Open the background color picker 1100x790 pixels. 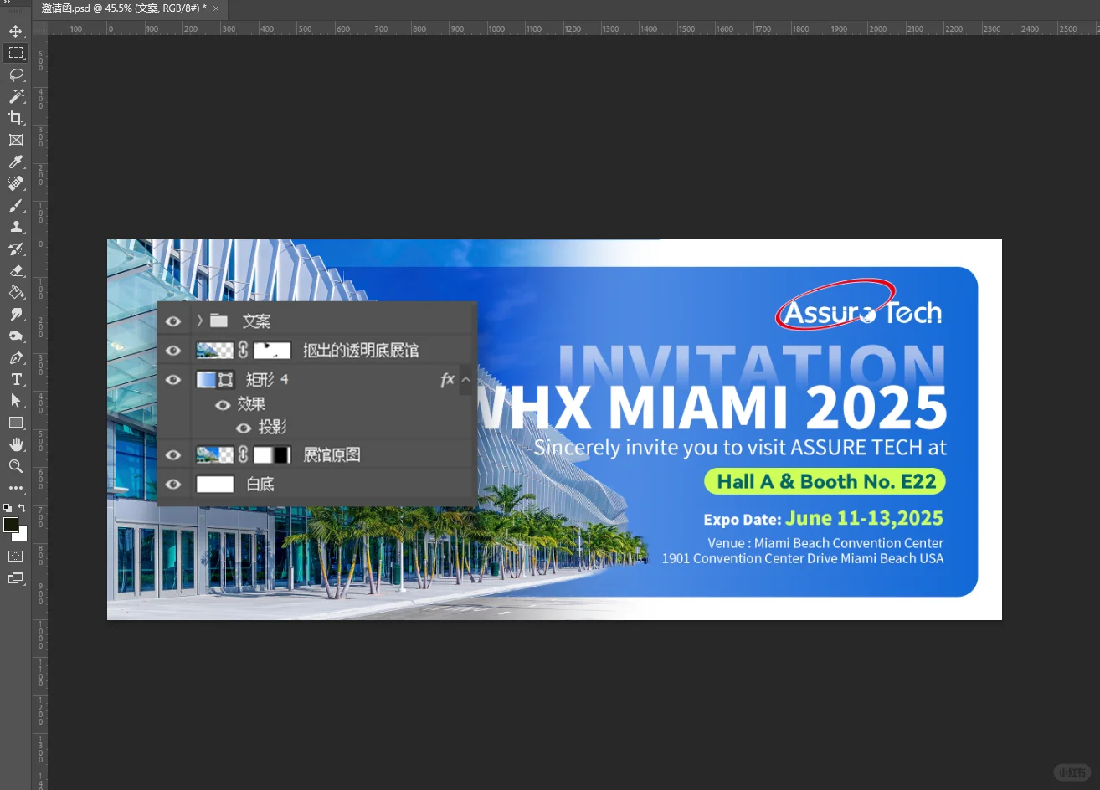coord(23,535)
